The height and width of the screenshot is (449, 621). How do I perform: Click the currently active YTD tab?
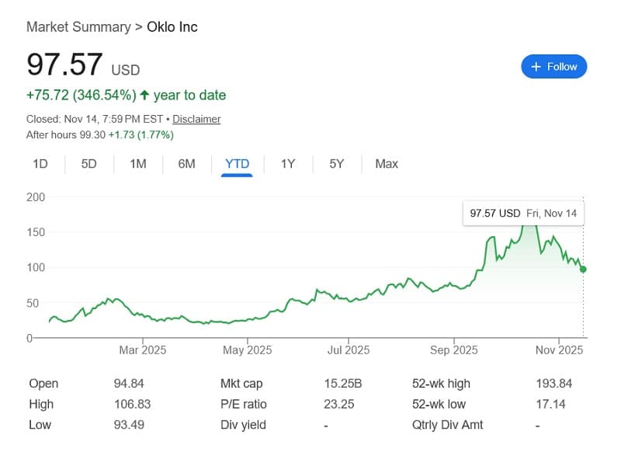coord(237,164)
